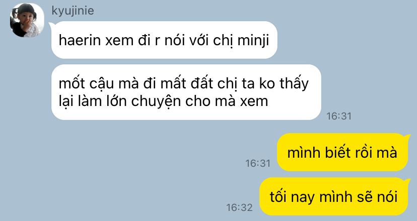Select the yellow "tối nay mình sẽ nói" bubble

coord(333,196)
